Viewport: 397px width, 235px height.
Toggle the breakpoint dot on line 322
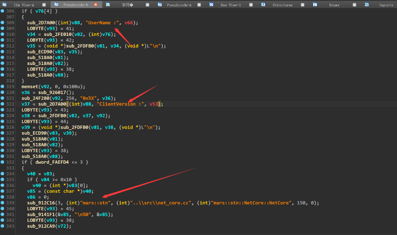point(2,104)
